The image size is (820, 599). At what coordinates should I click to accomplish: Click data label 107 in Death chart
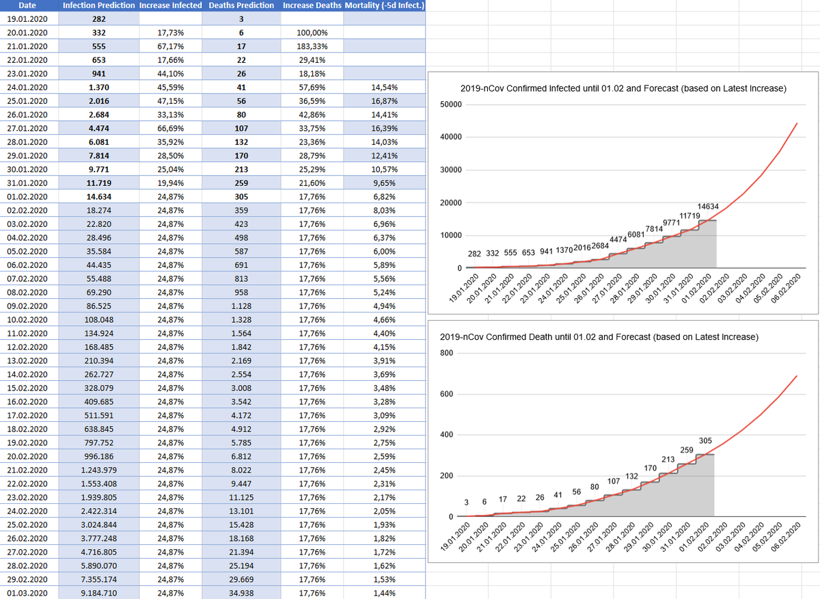[x=614, y=481]
